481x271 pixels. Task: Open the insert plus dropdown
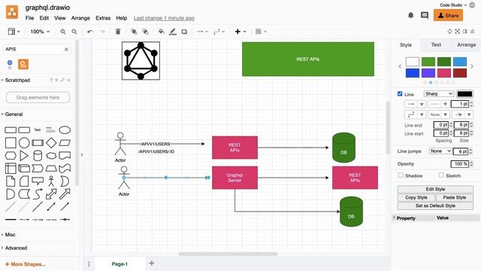(x=240, y=32)
